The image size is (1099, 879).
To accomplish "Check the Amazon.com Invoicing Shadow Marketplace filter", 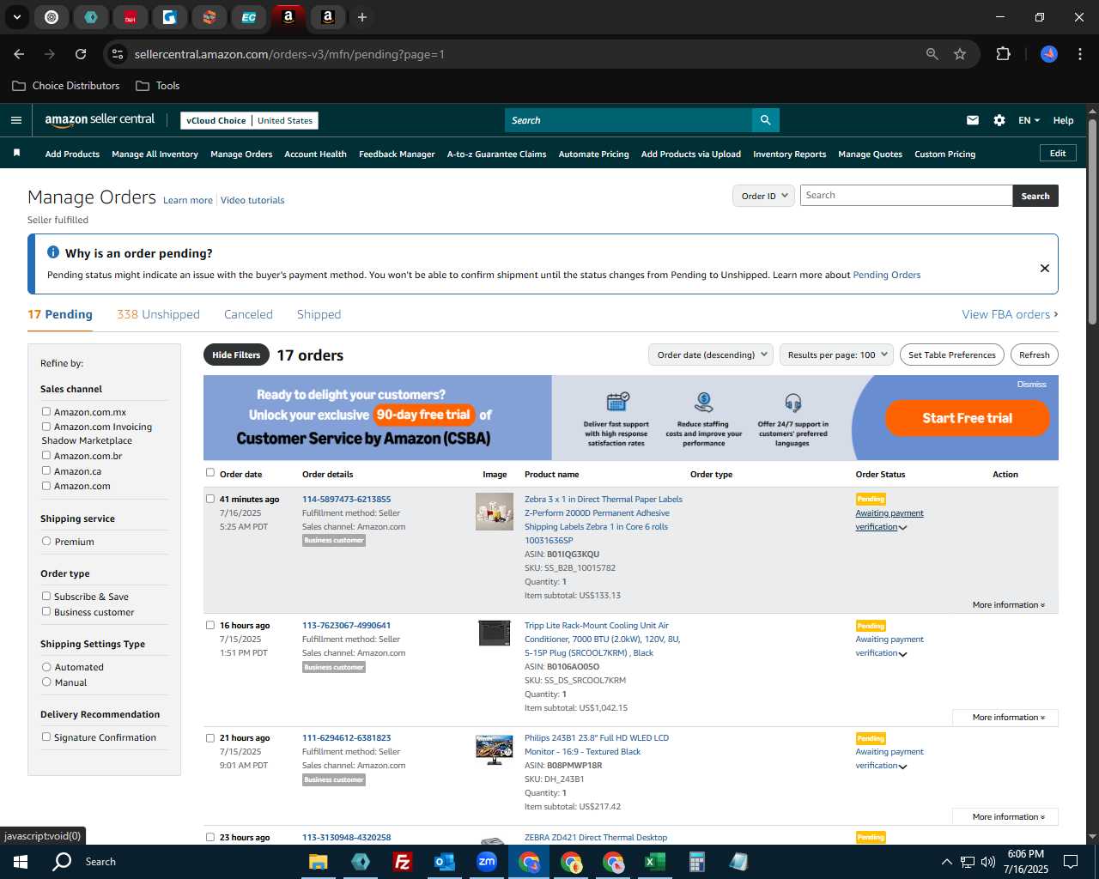I will [x=46, y=427].
